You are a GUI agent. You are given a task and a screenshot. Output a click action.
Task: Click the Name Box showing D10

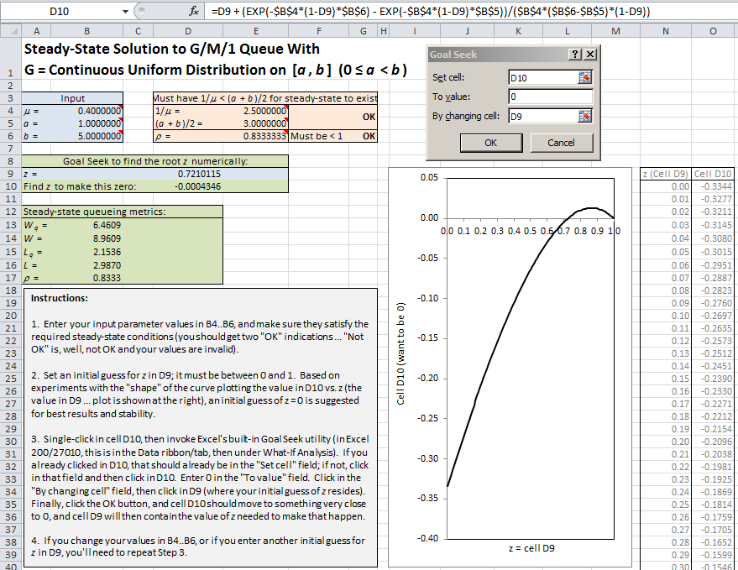click(x=63, y=12)
